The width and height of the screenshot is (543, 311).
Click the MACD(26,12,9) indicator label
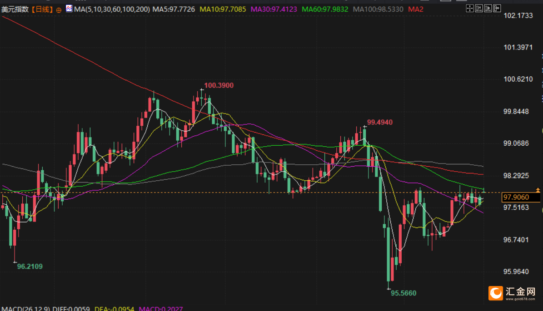click(x=26, y=308)
